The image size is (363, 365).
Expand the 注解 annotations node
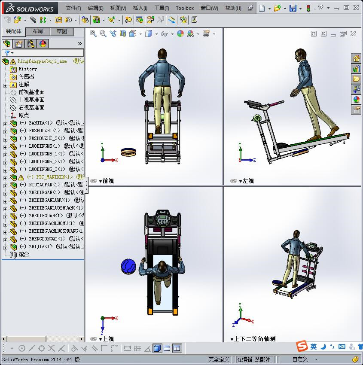5,85
